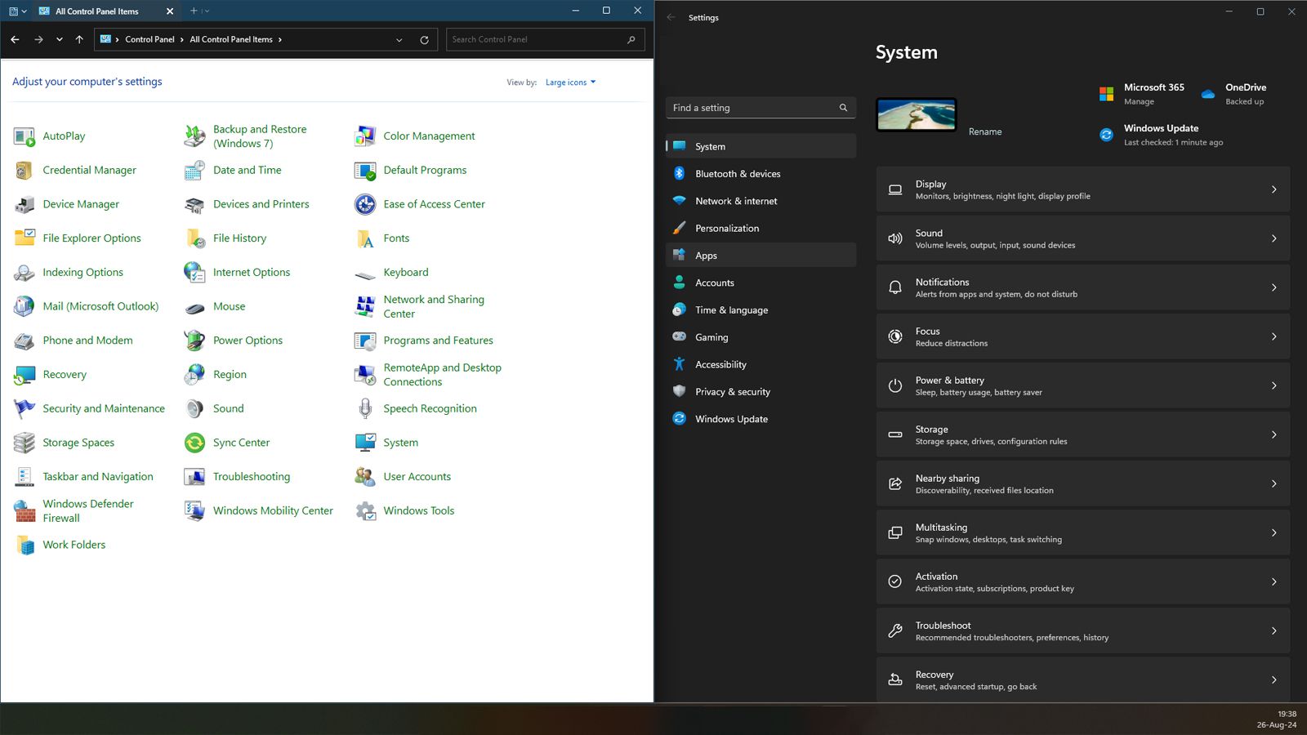The height and width of the screenshot is (735, 1307).
Task: Switch to Privacy & security section
Action: pos(732,392)
